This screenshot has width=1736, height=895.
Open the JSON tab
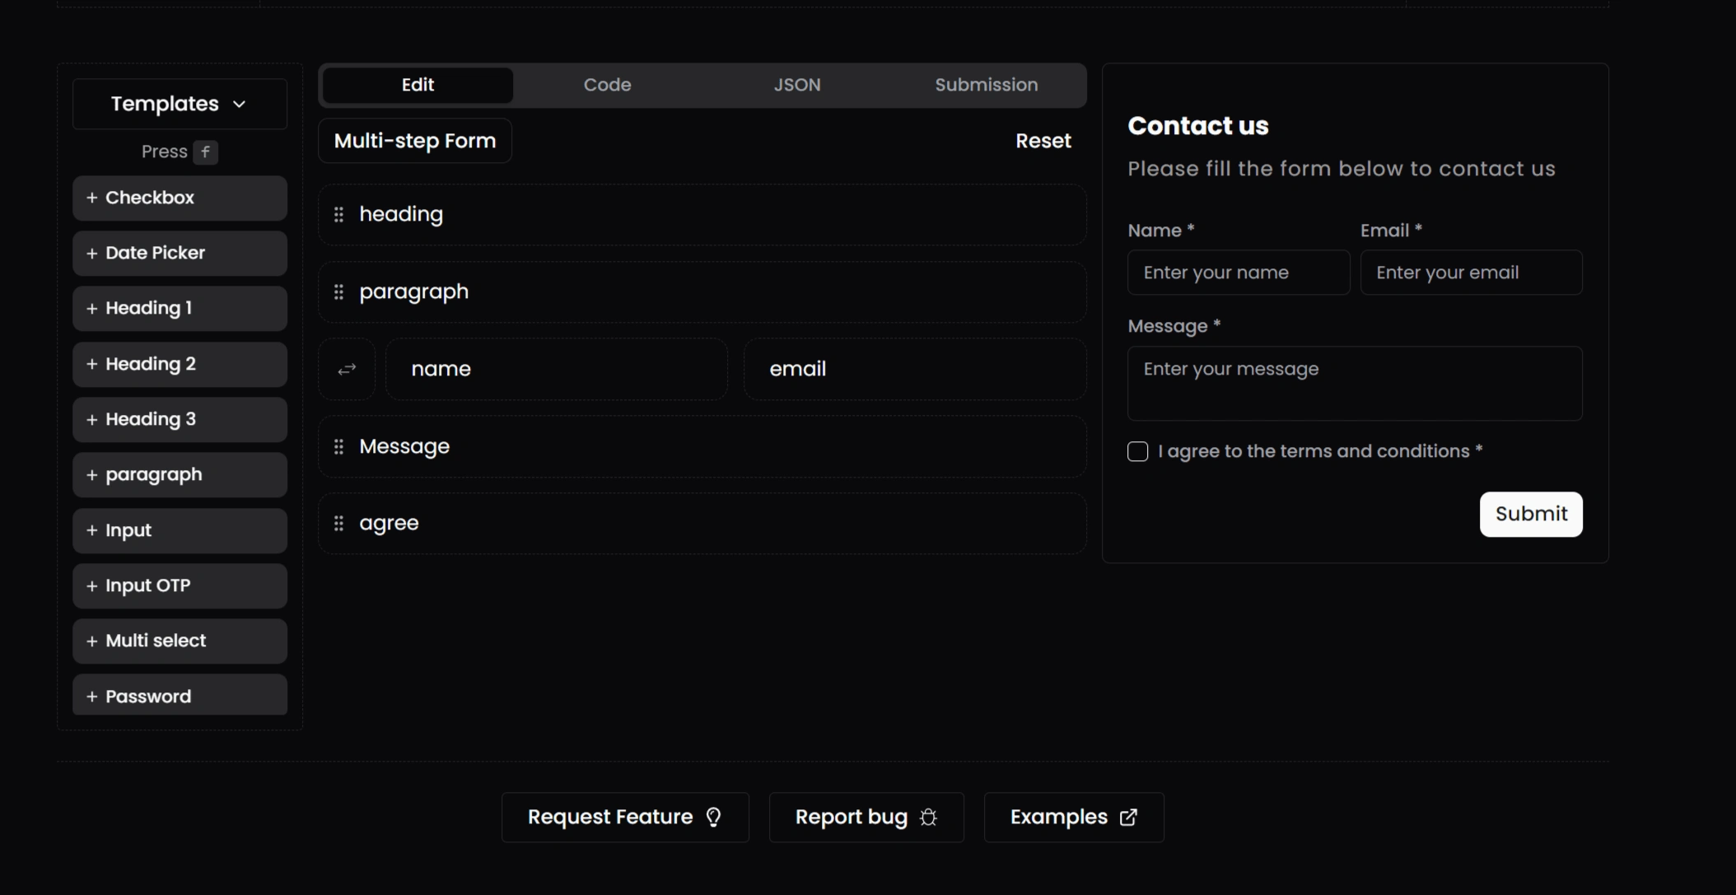click(796, 85)
